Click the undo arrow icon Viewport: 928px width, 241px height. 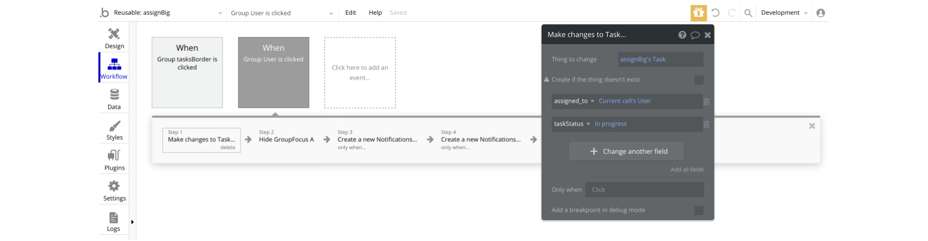[715, 13]
